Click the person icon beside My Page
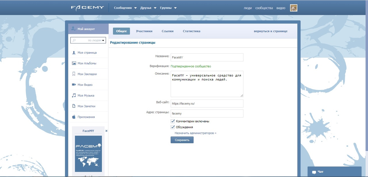This screenshot has width=368, height=177. [x=74, y=53]
